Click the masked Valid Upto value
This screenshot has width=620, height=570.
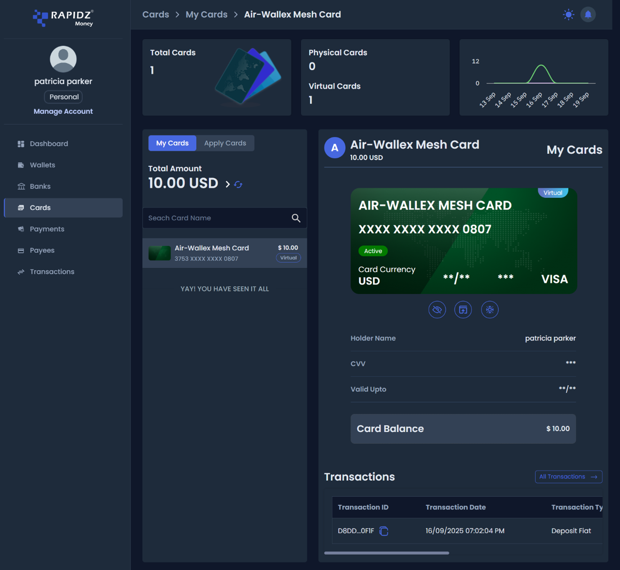(x=567, y=389)
